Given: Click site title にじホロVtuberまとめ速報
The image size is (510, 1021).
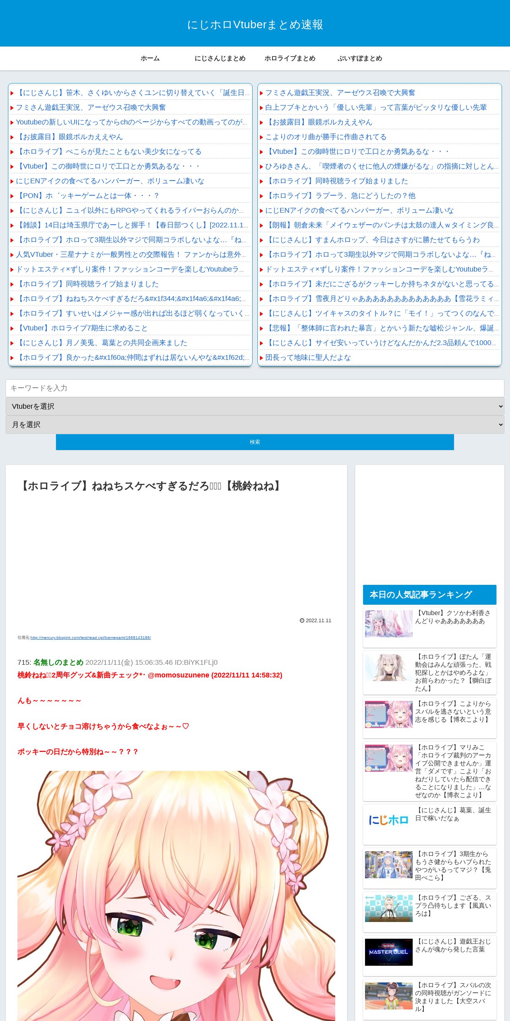Looking at the screenshot, I should point(255,25).
